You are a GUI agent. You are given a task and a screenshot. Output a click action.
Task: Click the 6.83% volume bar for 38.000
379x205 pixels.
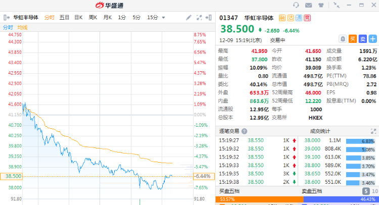click(360, 141)
